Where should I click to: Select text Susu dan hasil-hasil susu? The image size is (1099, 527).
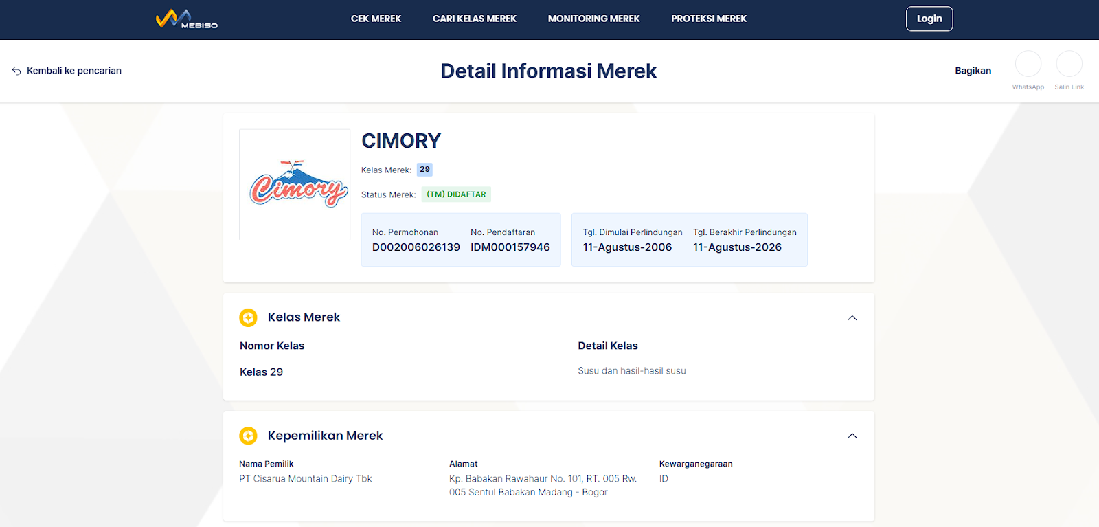click(x=632, y=371)
